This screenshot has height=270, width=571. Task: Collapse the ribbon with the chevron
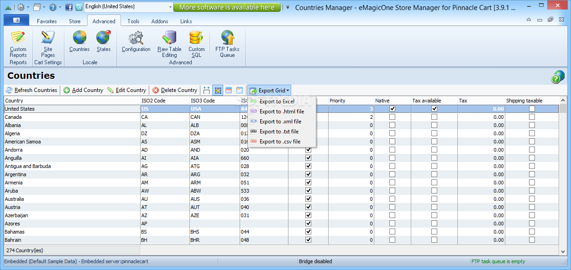pyautogui.click(x=529, y=20)
